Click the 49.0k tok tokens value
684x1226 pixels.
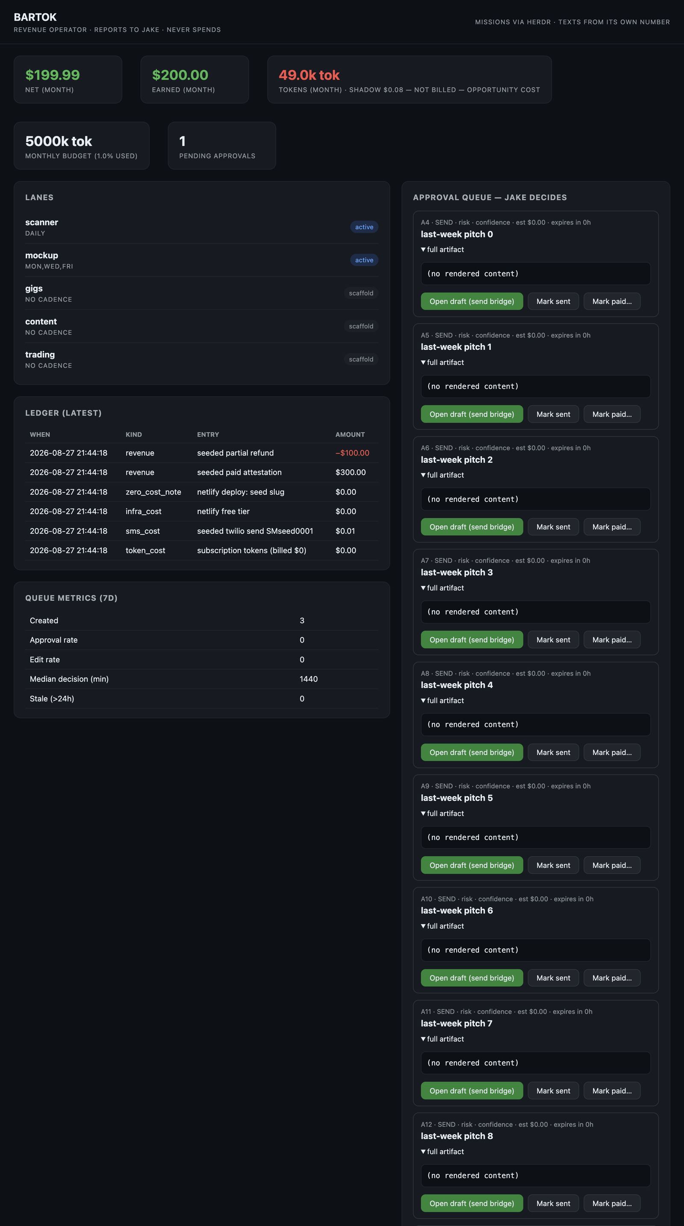click(309, 75)
